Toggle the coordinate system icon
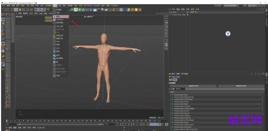268x131 pixels. [x=48, y=10]
